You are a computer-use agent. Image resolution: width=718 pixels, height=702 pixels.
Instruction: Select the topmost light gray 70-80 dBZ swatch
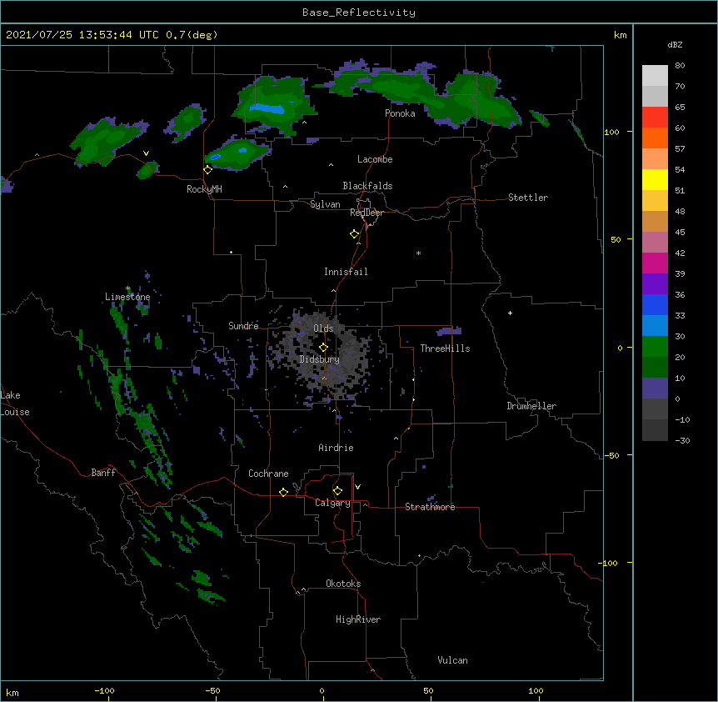tap(655, 75)
